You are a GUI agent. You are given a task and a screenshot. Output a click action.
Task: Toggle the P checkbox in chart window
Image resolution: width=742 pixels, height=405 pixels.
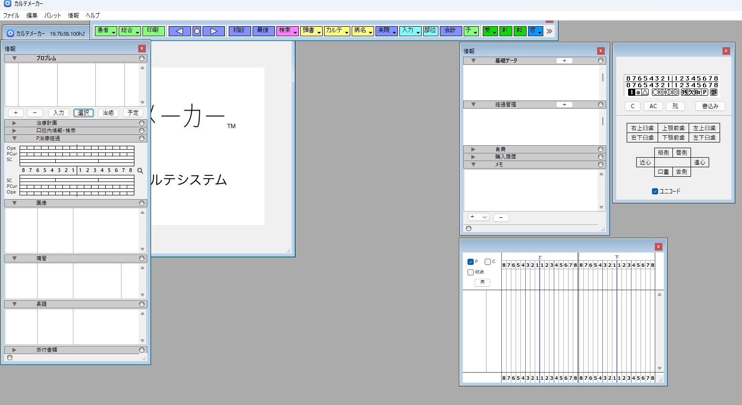point(470,262)
